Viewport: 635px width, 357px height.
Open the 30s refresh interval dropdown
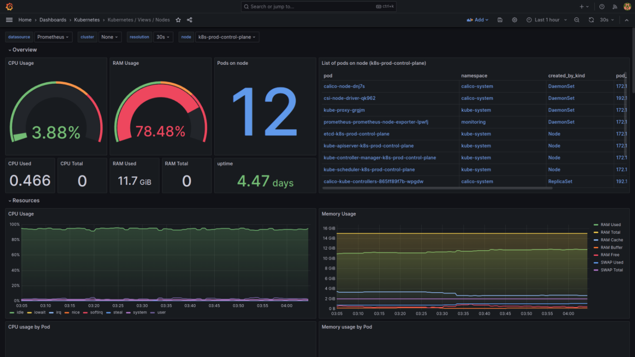click(x=607, y=20)
